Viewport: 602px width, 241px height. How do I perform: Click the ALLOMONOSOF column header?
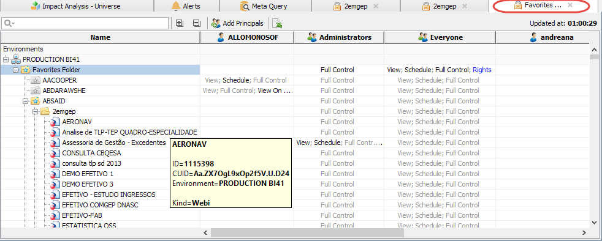pyautogui.click(x=247, y=37)
